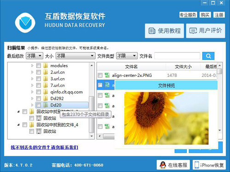230x172 pixels.
Task: Click the modules folder icon
Action: (x=46, y=66)
